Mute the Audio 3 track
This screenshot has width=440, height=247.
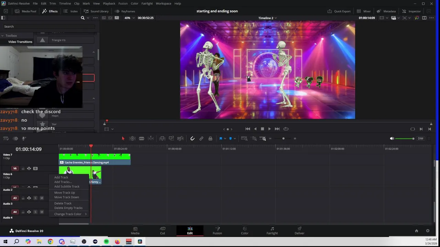[x=42, y=198]
